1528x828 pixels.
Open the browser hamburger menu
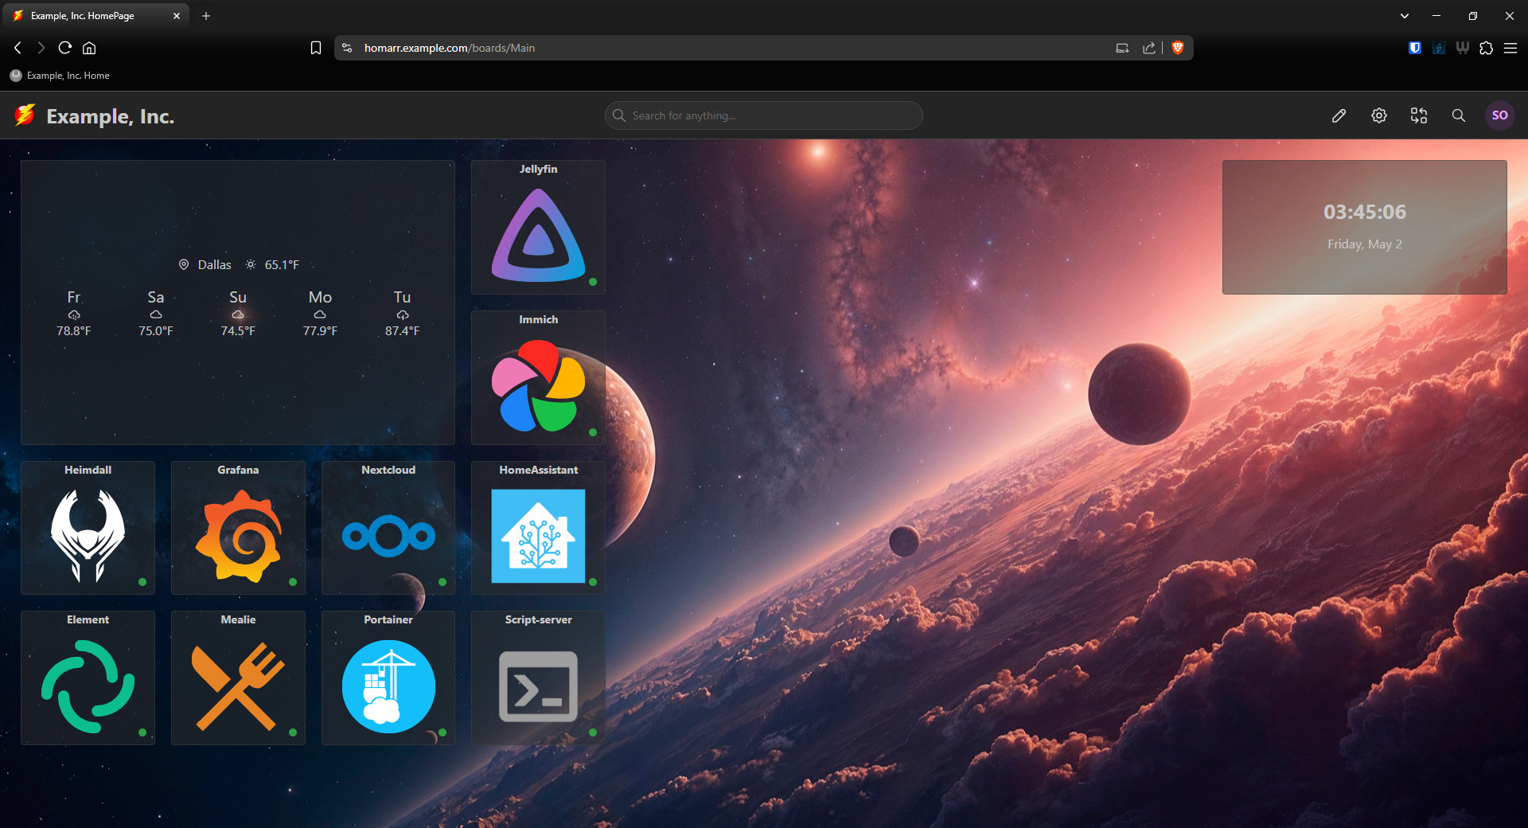[1510, 48]
